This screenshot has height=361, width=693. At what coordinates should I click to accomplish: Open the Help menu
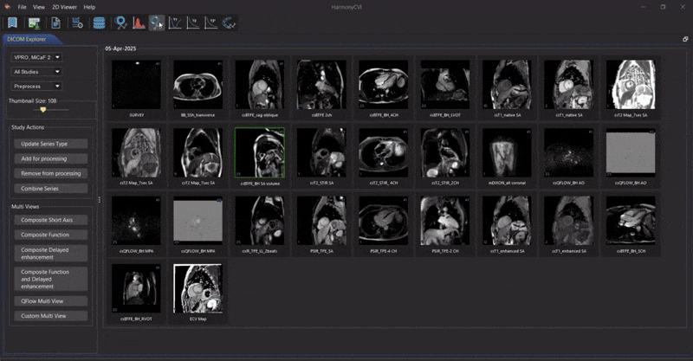coord(89,7)
